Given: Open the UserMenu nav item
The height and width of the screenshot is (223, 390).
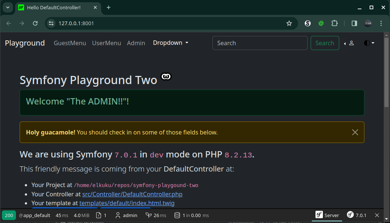Looking at the screenshot, I should (106, 43).
